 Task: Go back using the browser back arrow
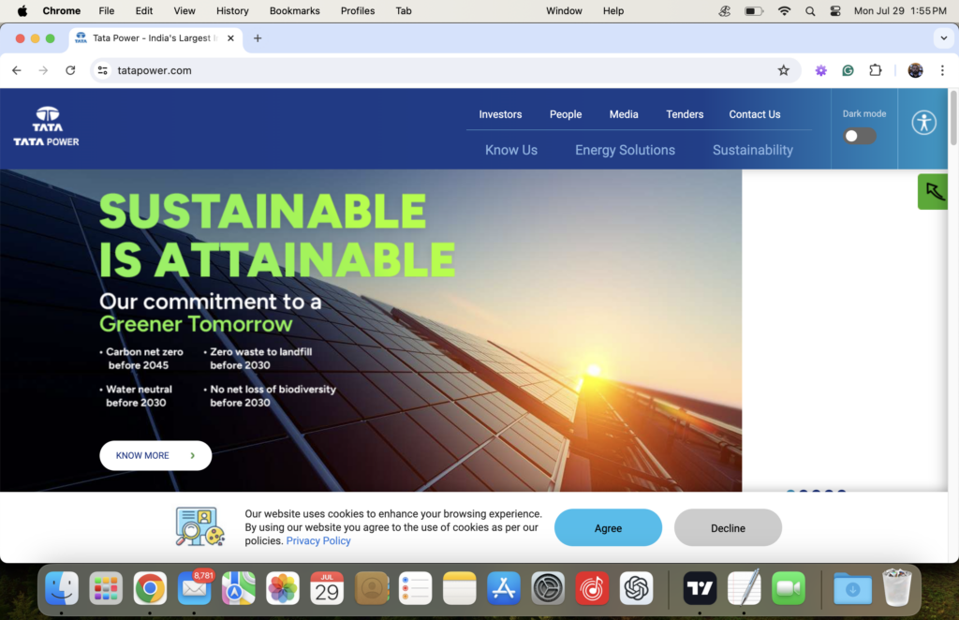click(x=17, y=70)
